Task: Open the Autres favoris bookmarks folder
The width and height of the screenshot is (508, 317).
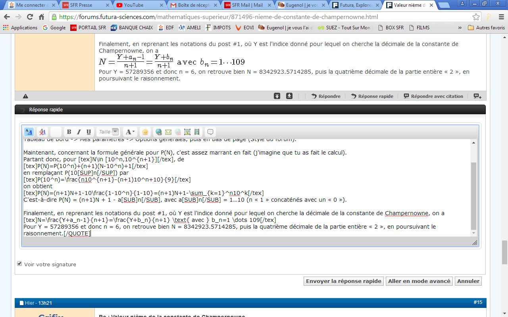Action: point(487,28)
